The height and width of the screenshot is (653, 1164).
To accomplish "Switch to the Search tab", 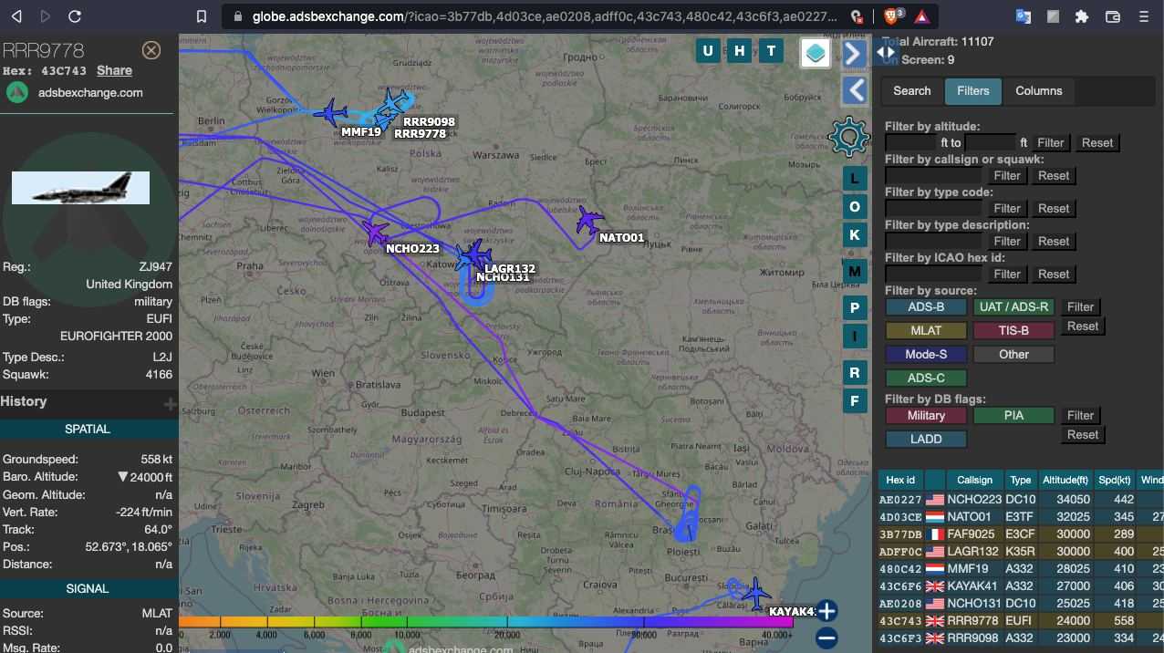I will click(912, 90).
